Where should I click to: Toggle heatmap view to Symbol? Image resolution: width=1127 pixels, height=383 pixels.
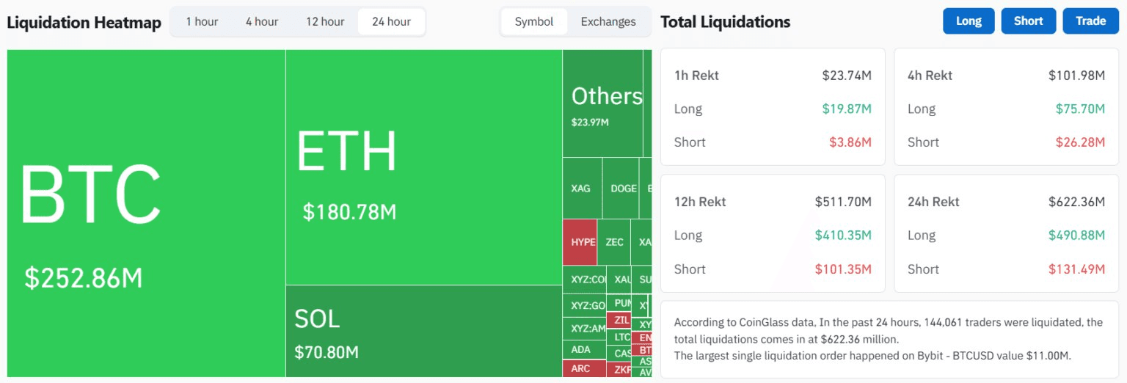(x=534, y=22)
